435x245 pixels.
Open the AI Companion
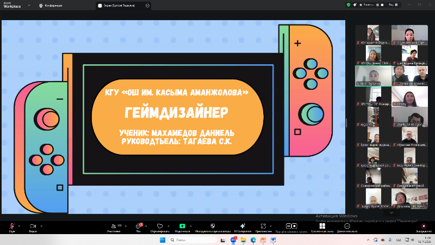click(x=243, y=226)
